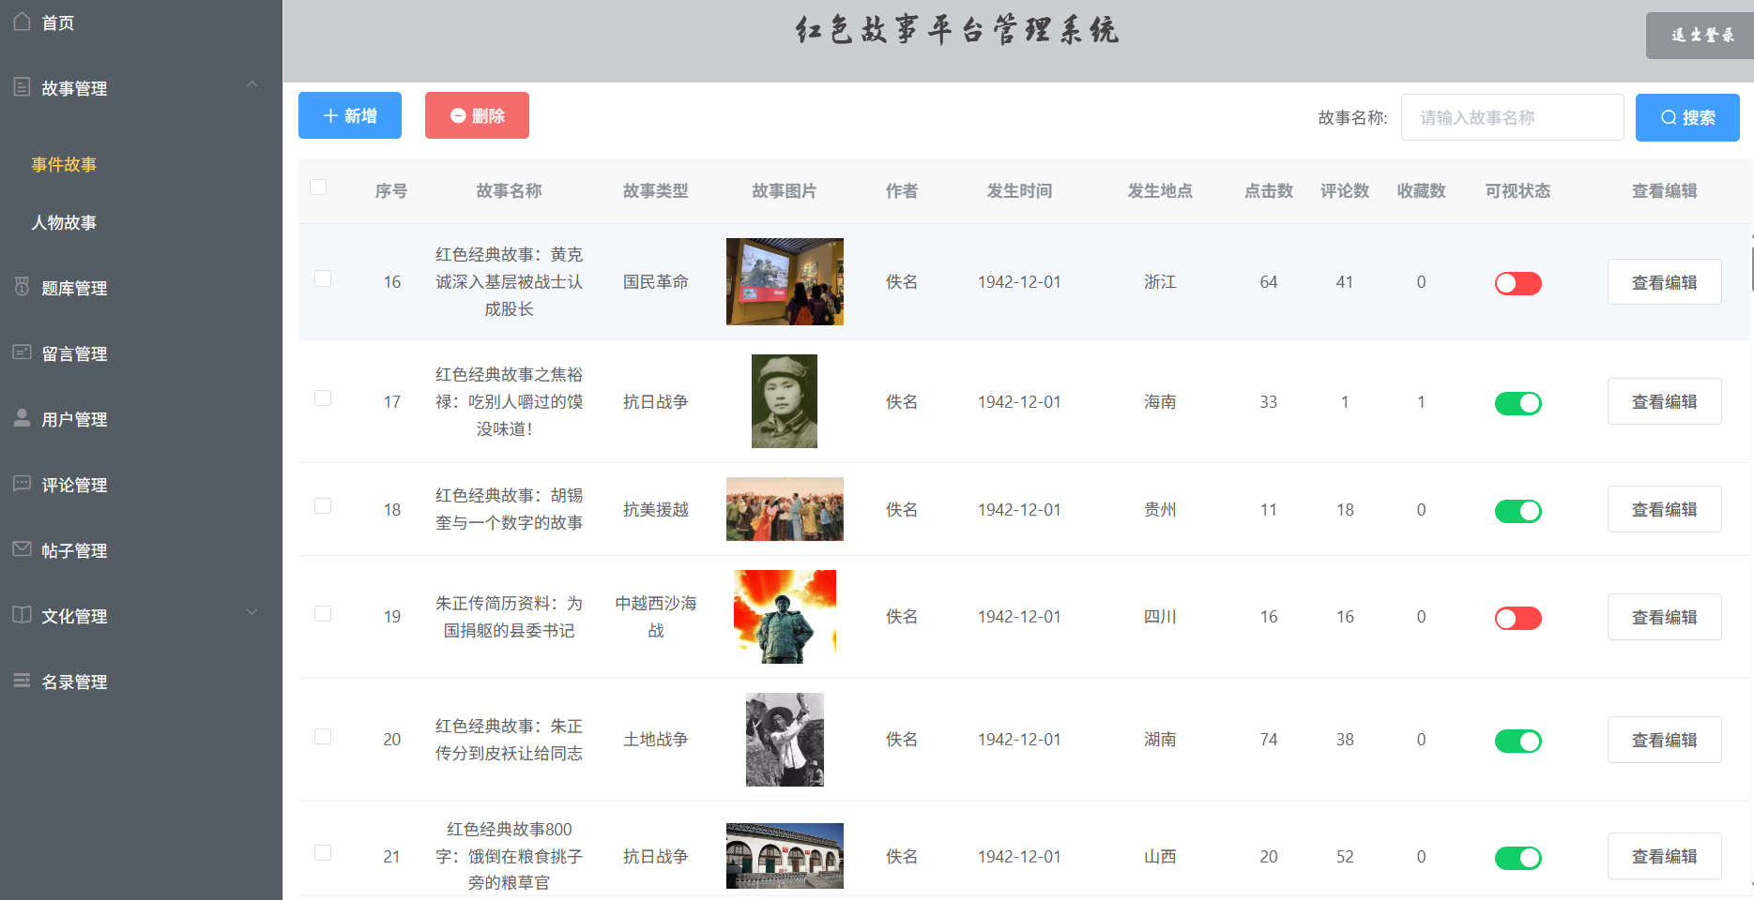The height and width of the screenshot is (900, 1754).
Task: Click the red 删除 button
Action: click(477, 115)
